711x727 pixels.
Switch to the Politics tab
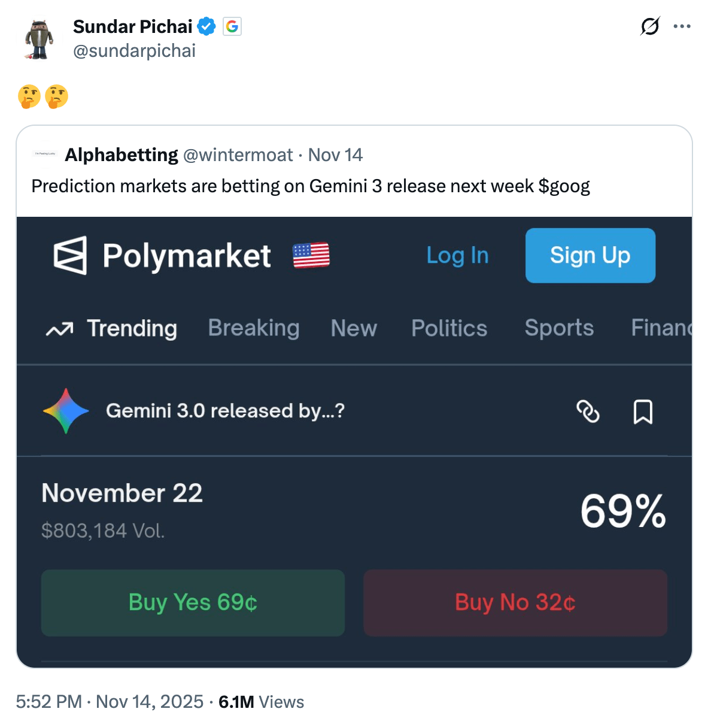449,328
